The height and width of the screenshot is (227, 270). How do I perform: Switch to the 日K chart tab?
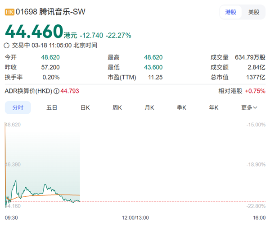click(85, 107)
